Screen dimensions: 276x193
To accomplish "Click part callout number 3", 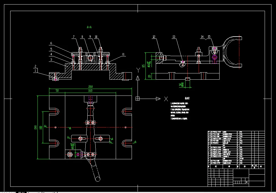I will click(x=51, y=60).
